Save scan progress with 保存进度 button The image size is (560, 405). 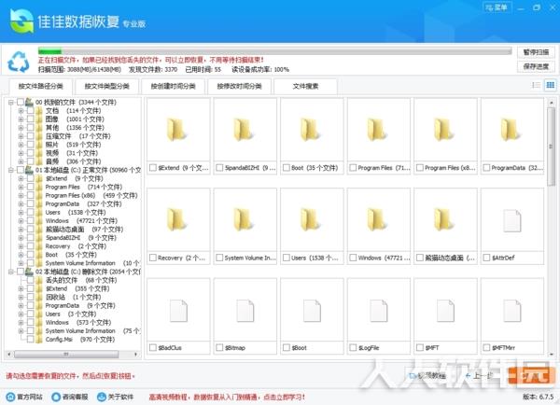(536, 66)
